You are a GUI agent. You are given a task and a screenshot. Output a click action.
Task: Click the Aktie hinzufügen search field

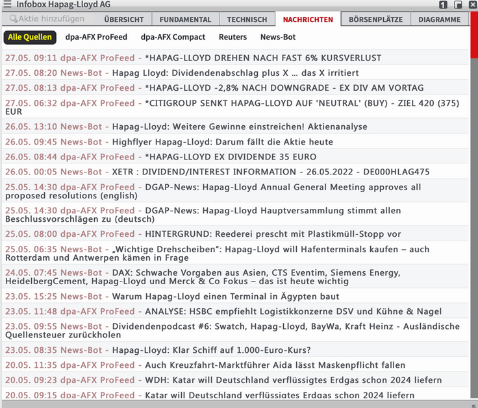tap(47, 19)
